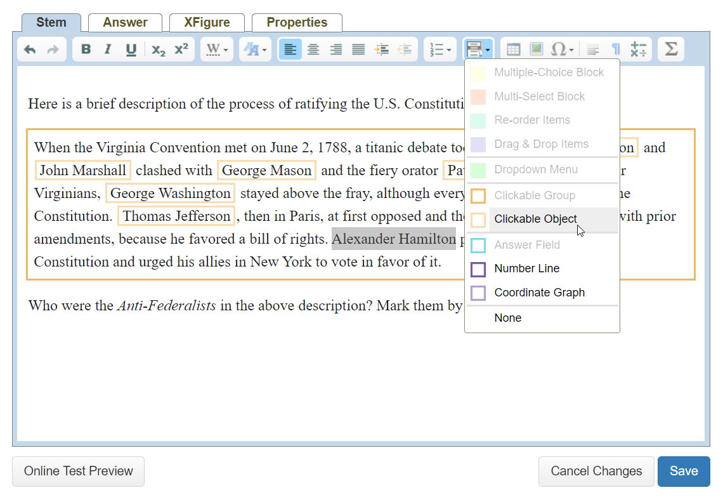Open the font style A dropdown
Viewport: 723px width, 502px height.
(255, 50)
